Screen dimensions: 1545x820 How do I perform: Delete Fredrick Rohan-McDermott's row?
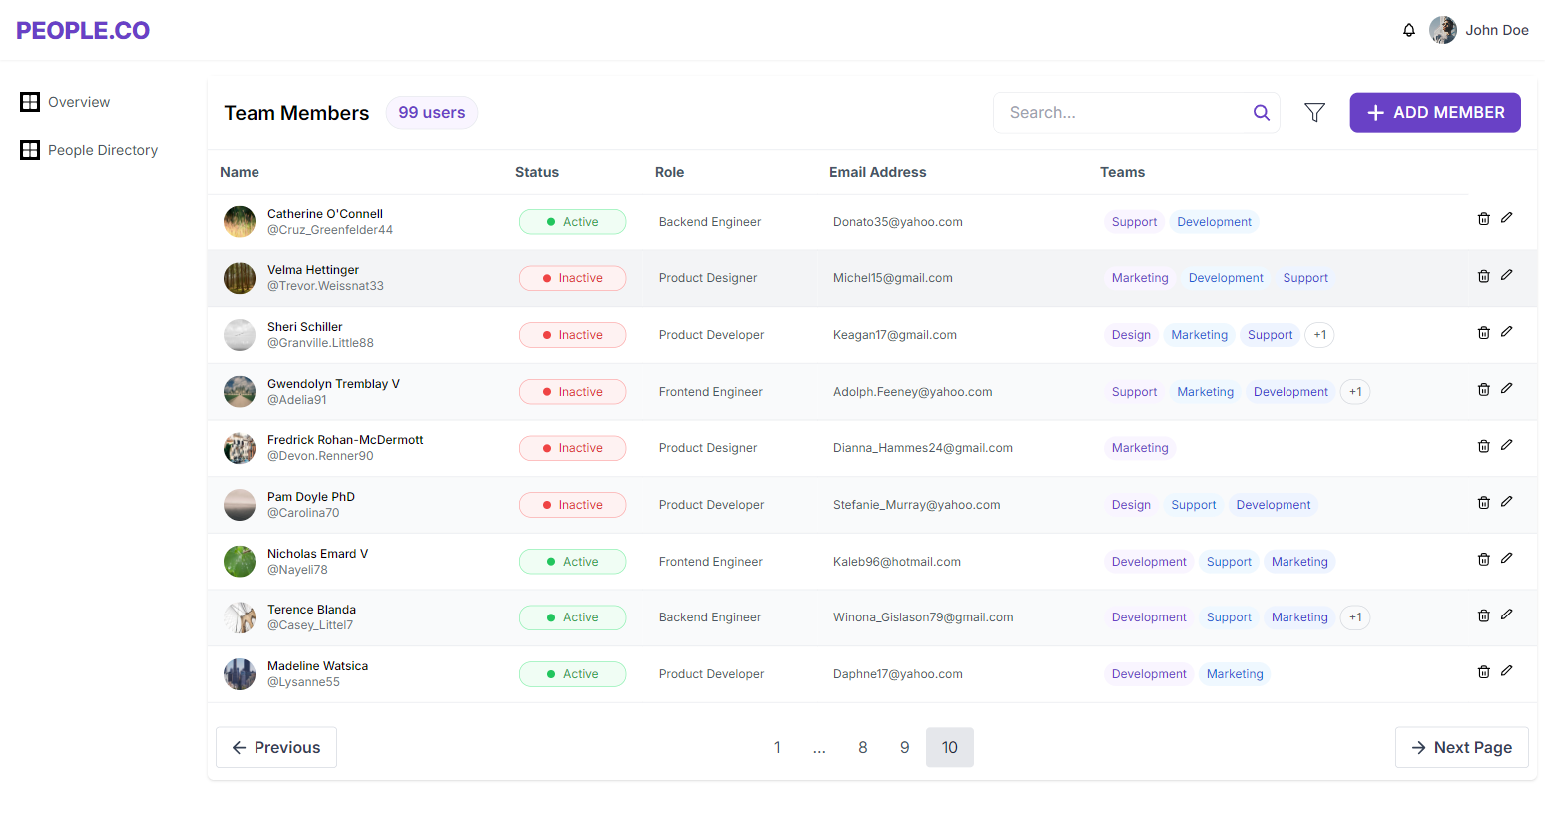(1484, 446)
